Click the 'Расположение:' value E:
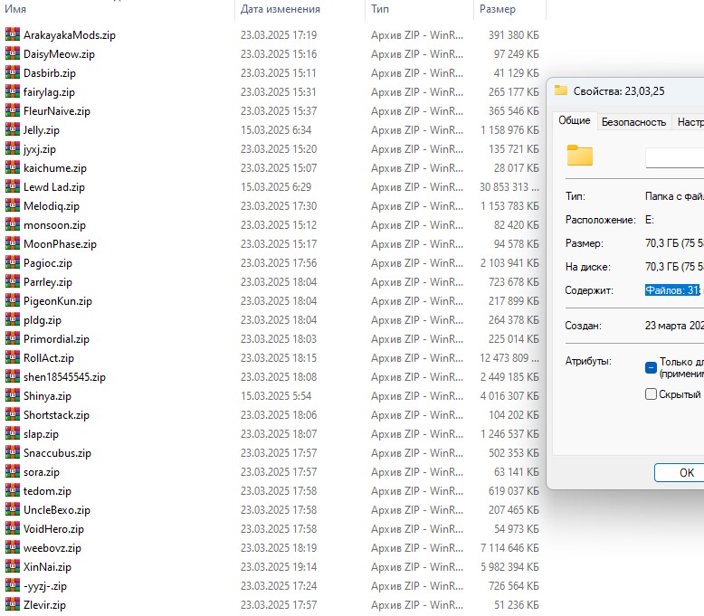Viewport: 704px width, 616px height. (x=649, y=220)
